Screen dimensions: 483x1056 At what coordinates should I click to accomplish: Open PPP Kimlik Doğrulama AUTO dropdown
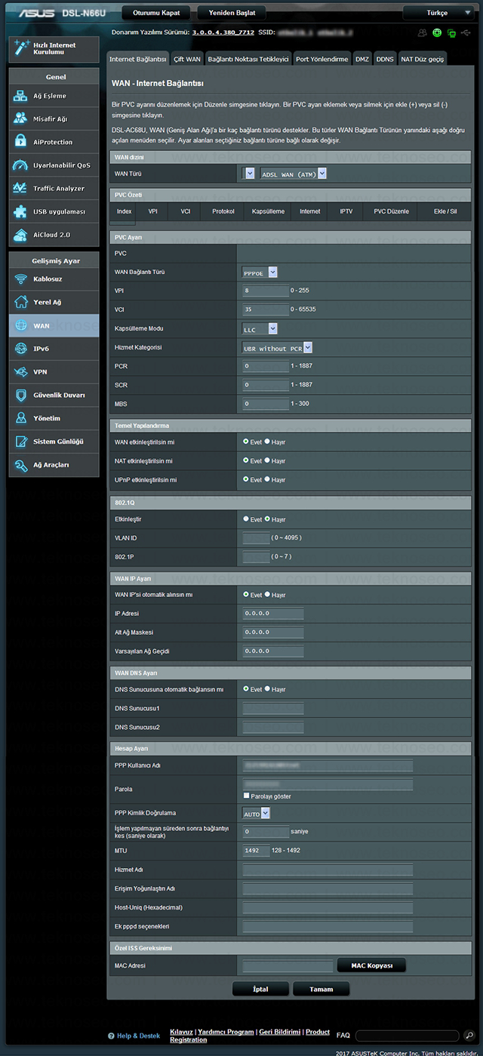256,814
